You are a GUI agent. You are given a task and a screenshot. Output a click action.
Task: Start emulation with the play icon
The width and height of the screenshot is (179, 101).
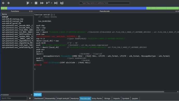(x=28, y=3)
